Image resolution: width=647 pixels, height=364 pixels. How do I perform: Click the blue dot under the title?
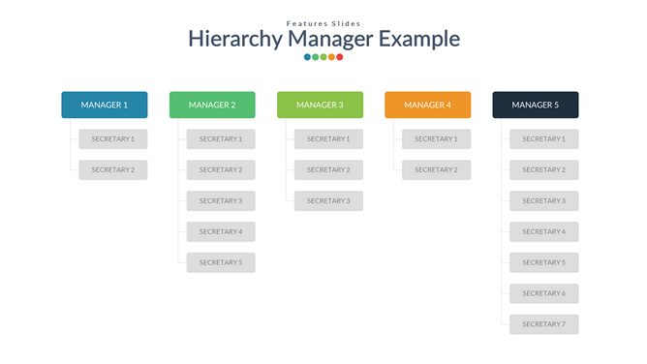pos(307,57)
